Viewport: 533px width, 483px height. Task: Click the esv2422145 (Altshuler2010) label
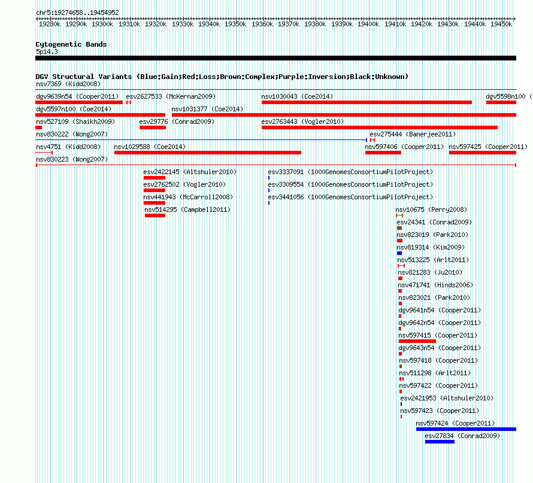(190, 172)
